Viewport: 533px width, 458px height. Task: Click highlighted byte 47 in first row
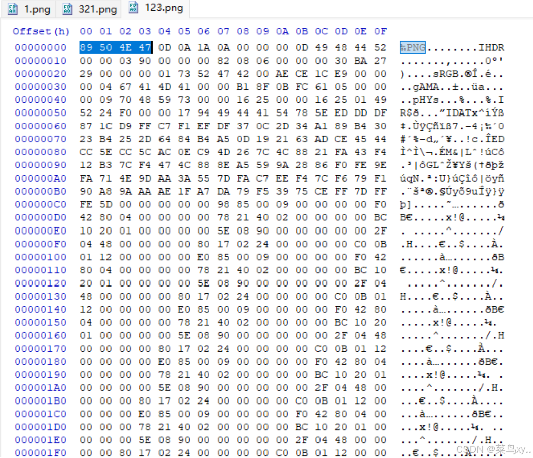pyautogui.click(x=145, y=47)
